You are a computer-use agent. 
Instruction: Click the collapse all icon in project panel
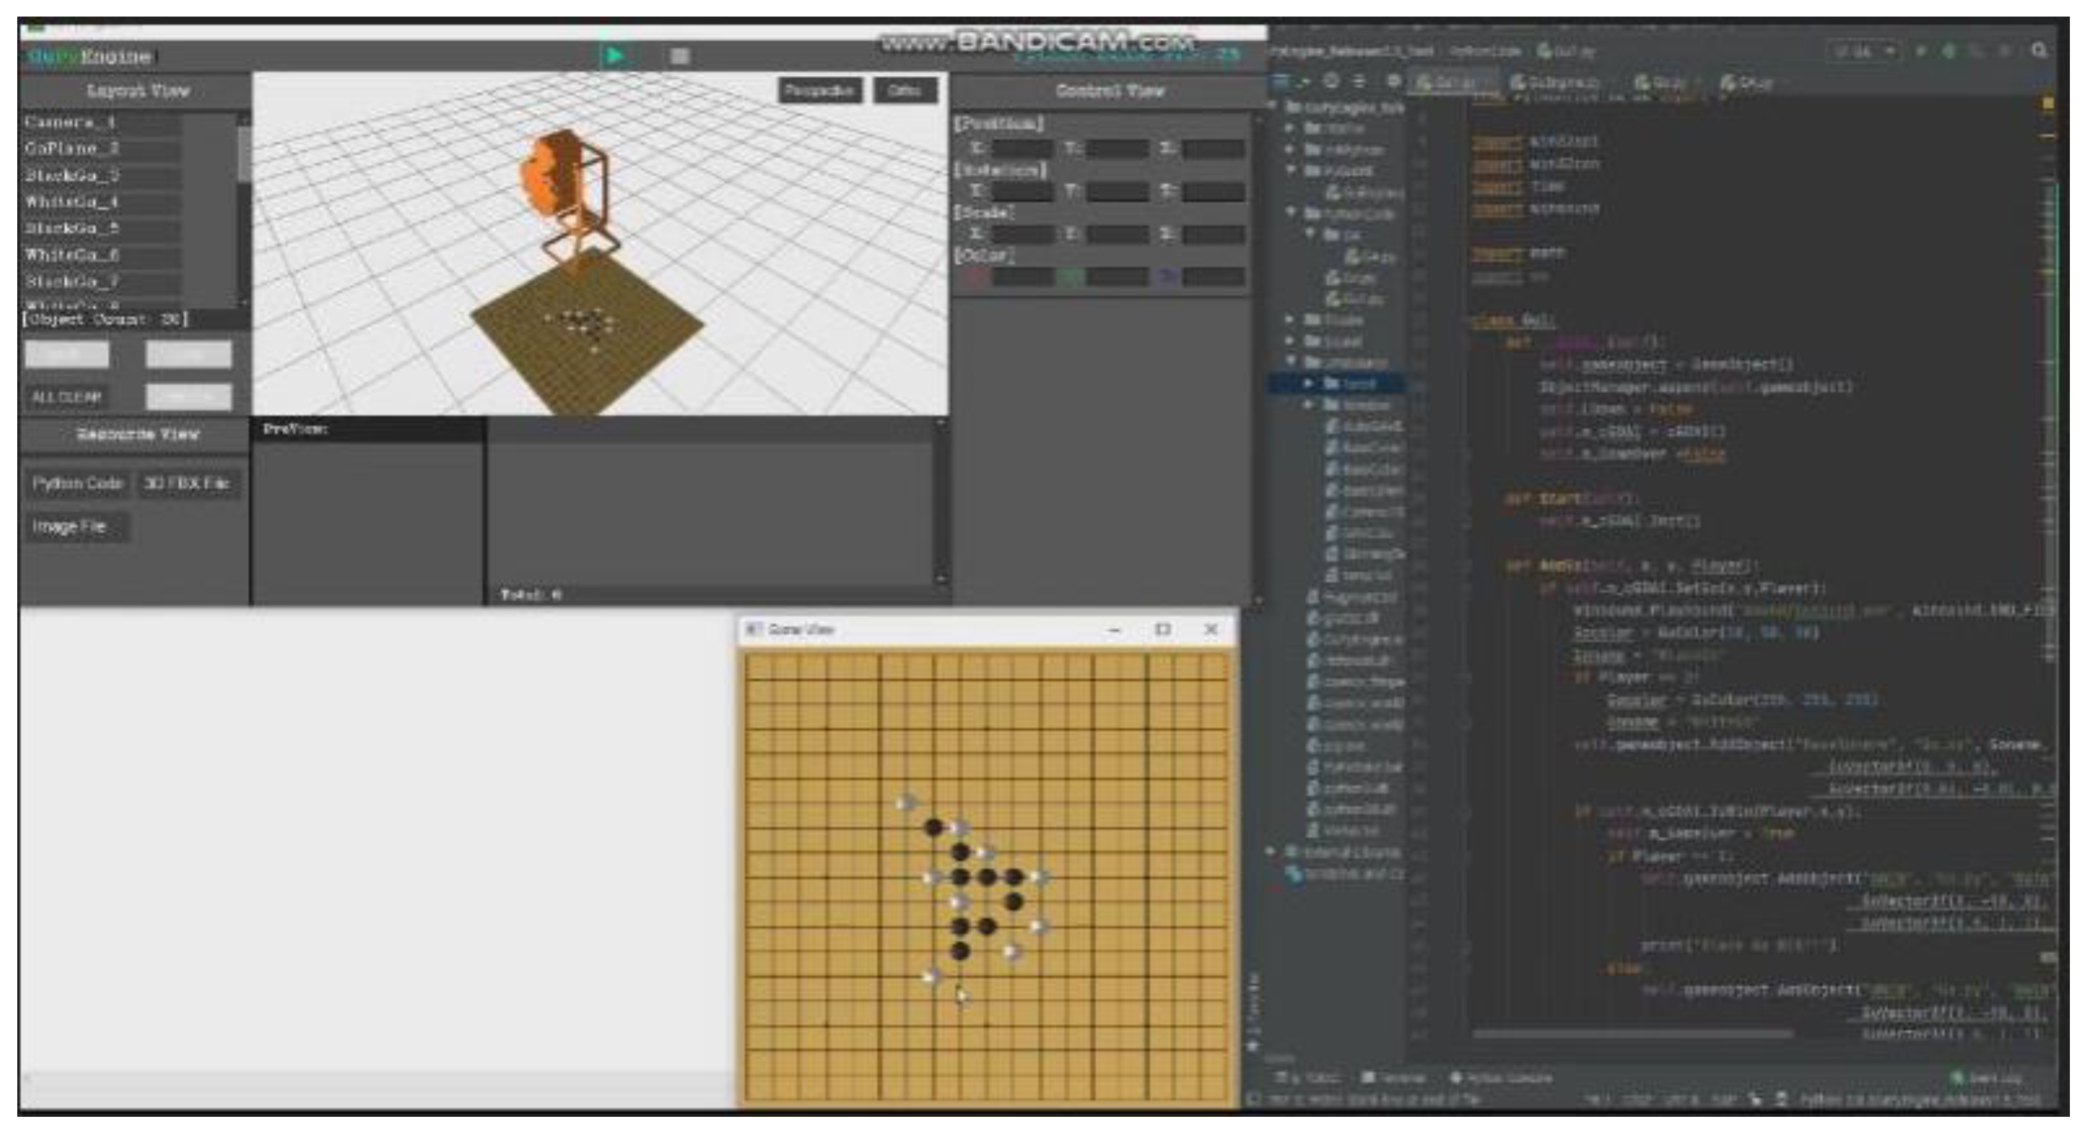(1359, 81)
